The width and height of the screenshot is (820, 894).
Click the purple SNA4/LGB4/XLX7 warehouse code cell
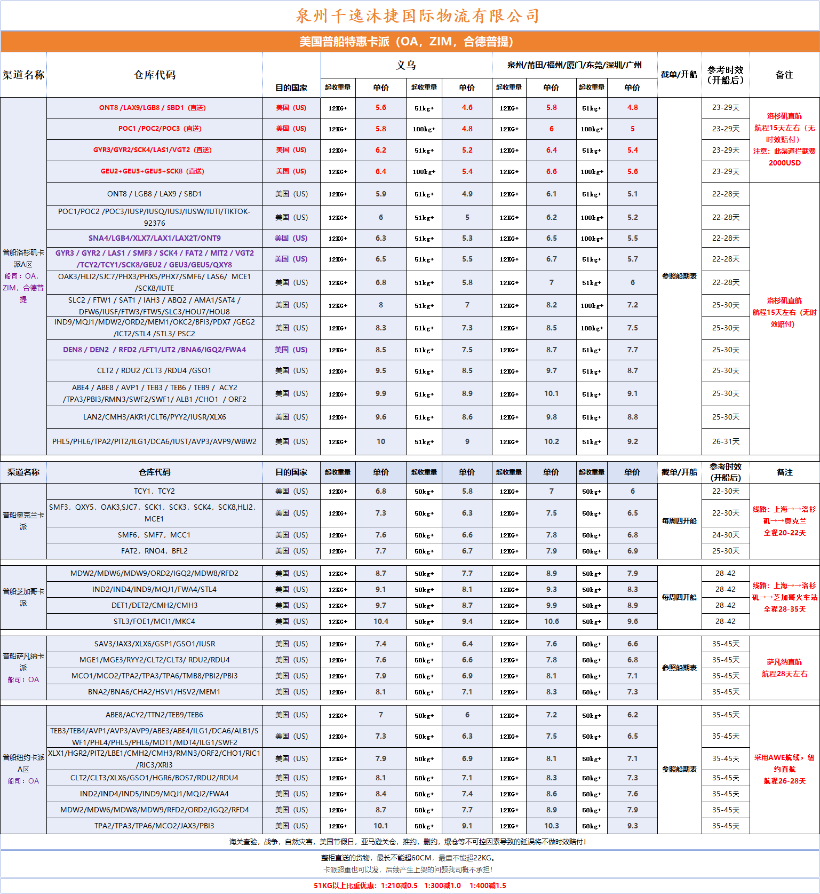pyautogui.click(x=154, y=238)
